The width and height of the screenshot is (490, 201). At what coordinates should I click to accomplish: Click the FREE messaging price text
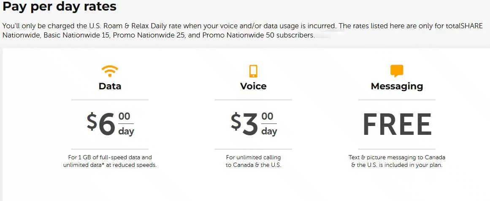(x=397, y=125)
